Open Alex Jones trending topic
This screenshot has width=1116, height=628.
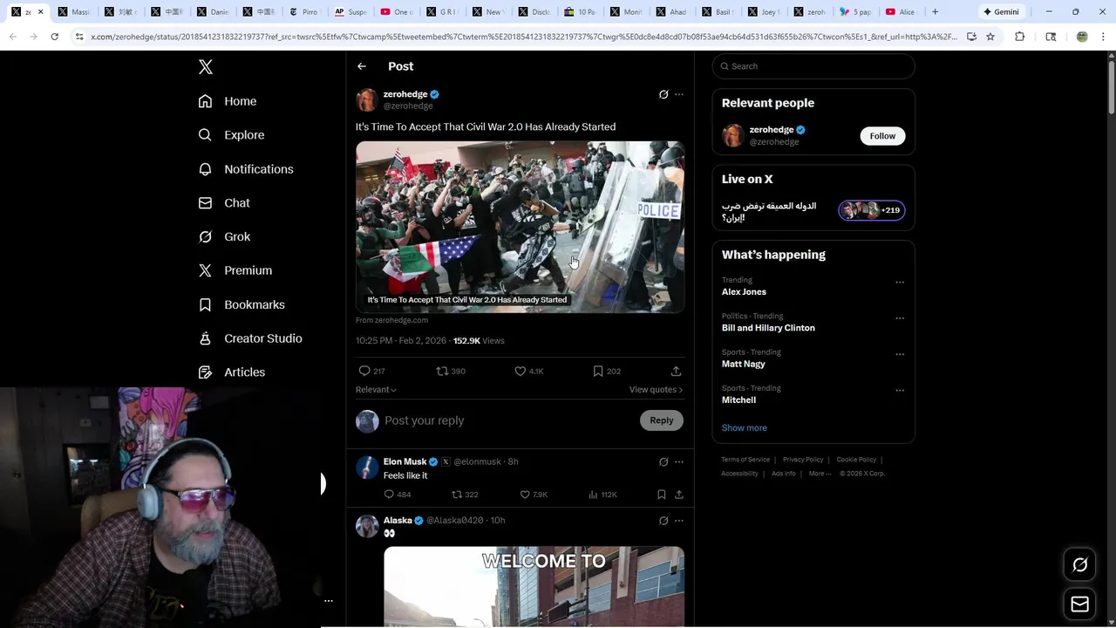pyautogui.click(x=744, y=292)
